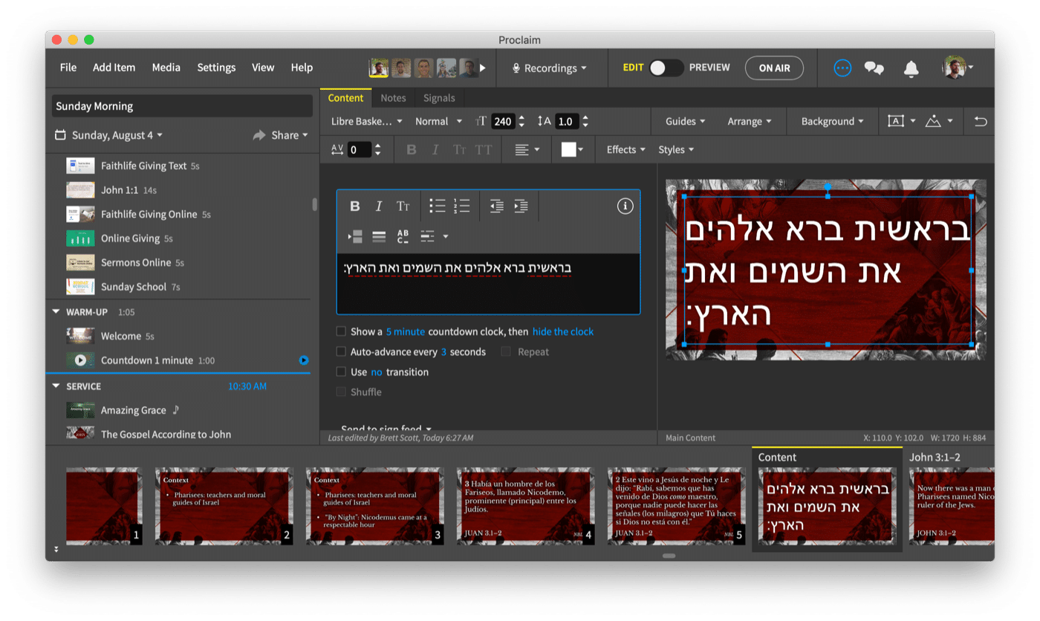Click the slide break insert icon
1040x621 pixels.
click(355, 236)
